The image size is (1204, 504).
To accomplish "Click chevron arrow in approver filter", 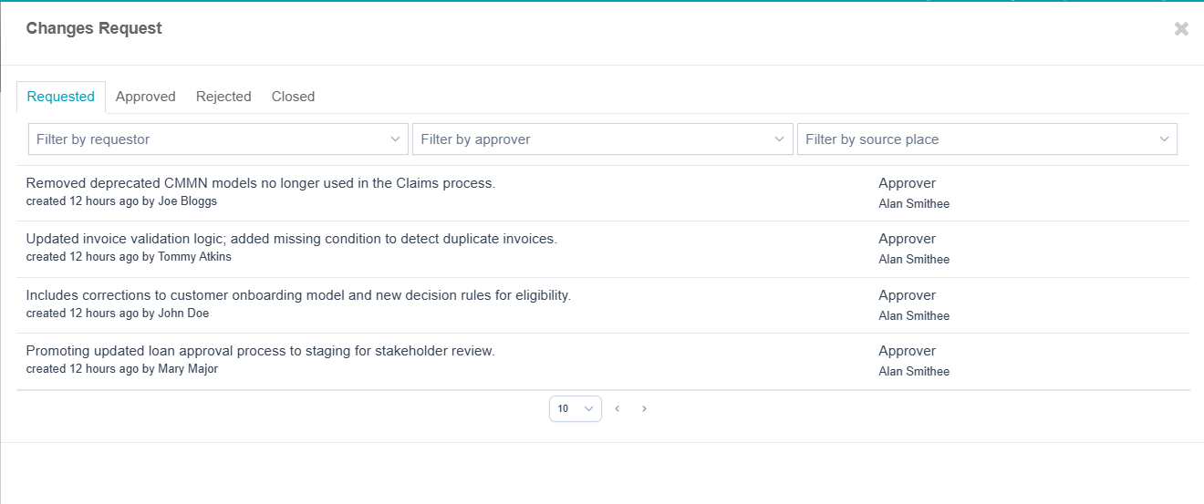I will (780, 139).
